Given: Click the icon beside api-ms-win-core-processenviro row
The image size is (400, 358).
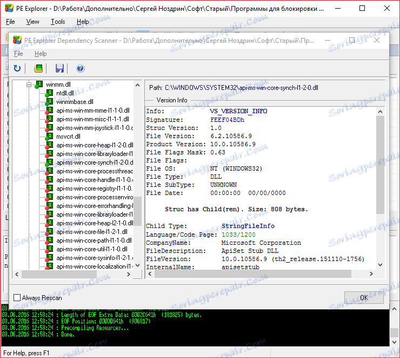Looking at the screenshot, I should 49,197.
